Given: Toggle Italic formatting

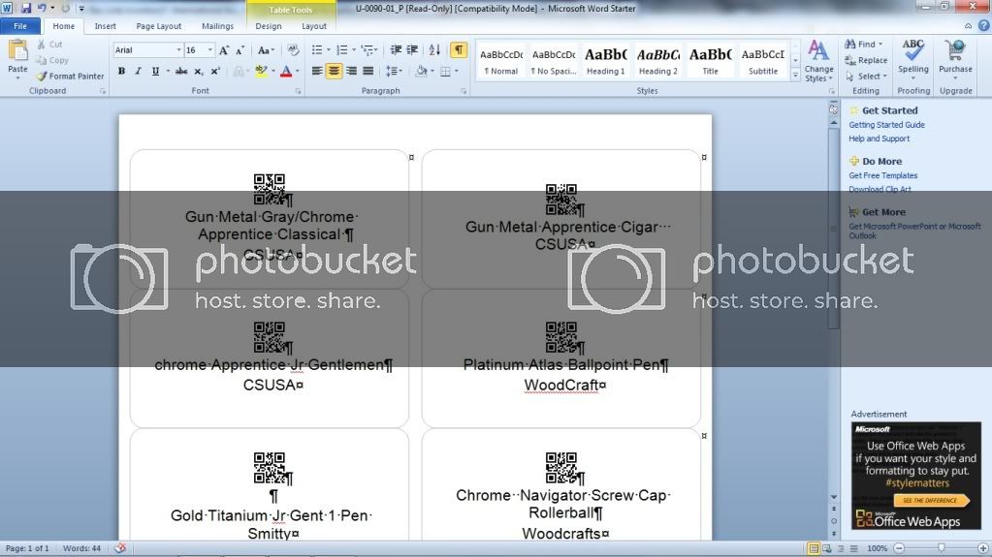Looking at the screenshot, I should pyautogui.click(x=138, y=72).
